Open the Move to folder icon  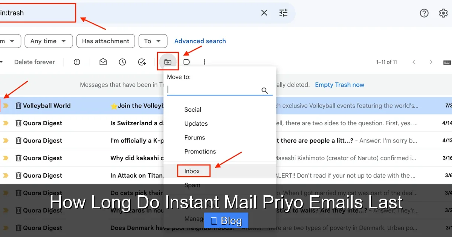pos(168,61)
